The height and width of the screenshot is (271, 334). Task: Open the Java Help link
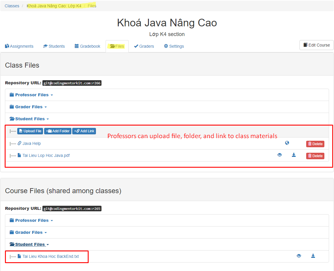(x=32, y=143)
